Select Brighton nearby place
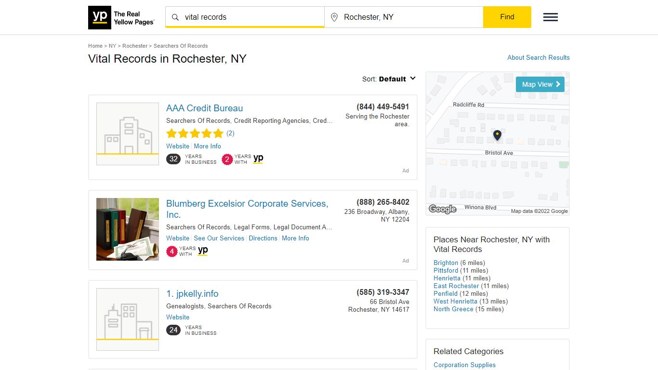658x370 pixels. pyautogui.click(x=446, y=263)
